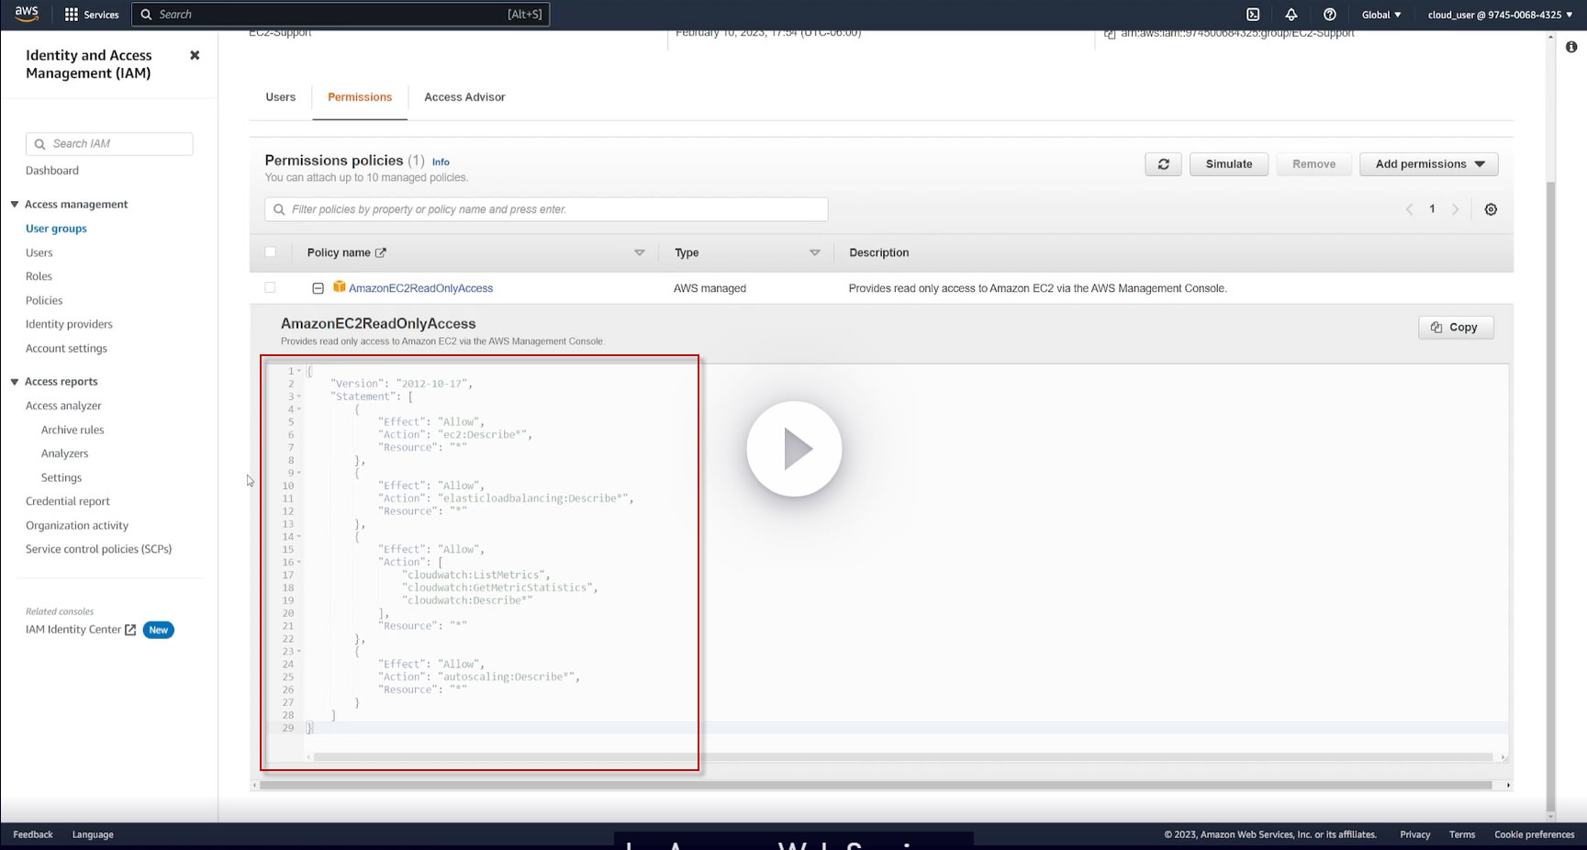This screenshot has width=1587, height=850.
Task: Open the Policy name external link icon
Action: (381, 252)
